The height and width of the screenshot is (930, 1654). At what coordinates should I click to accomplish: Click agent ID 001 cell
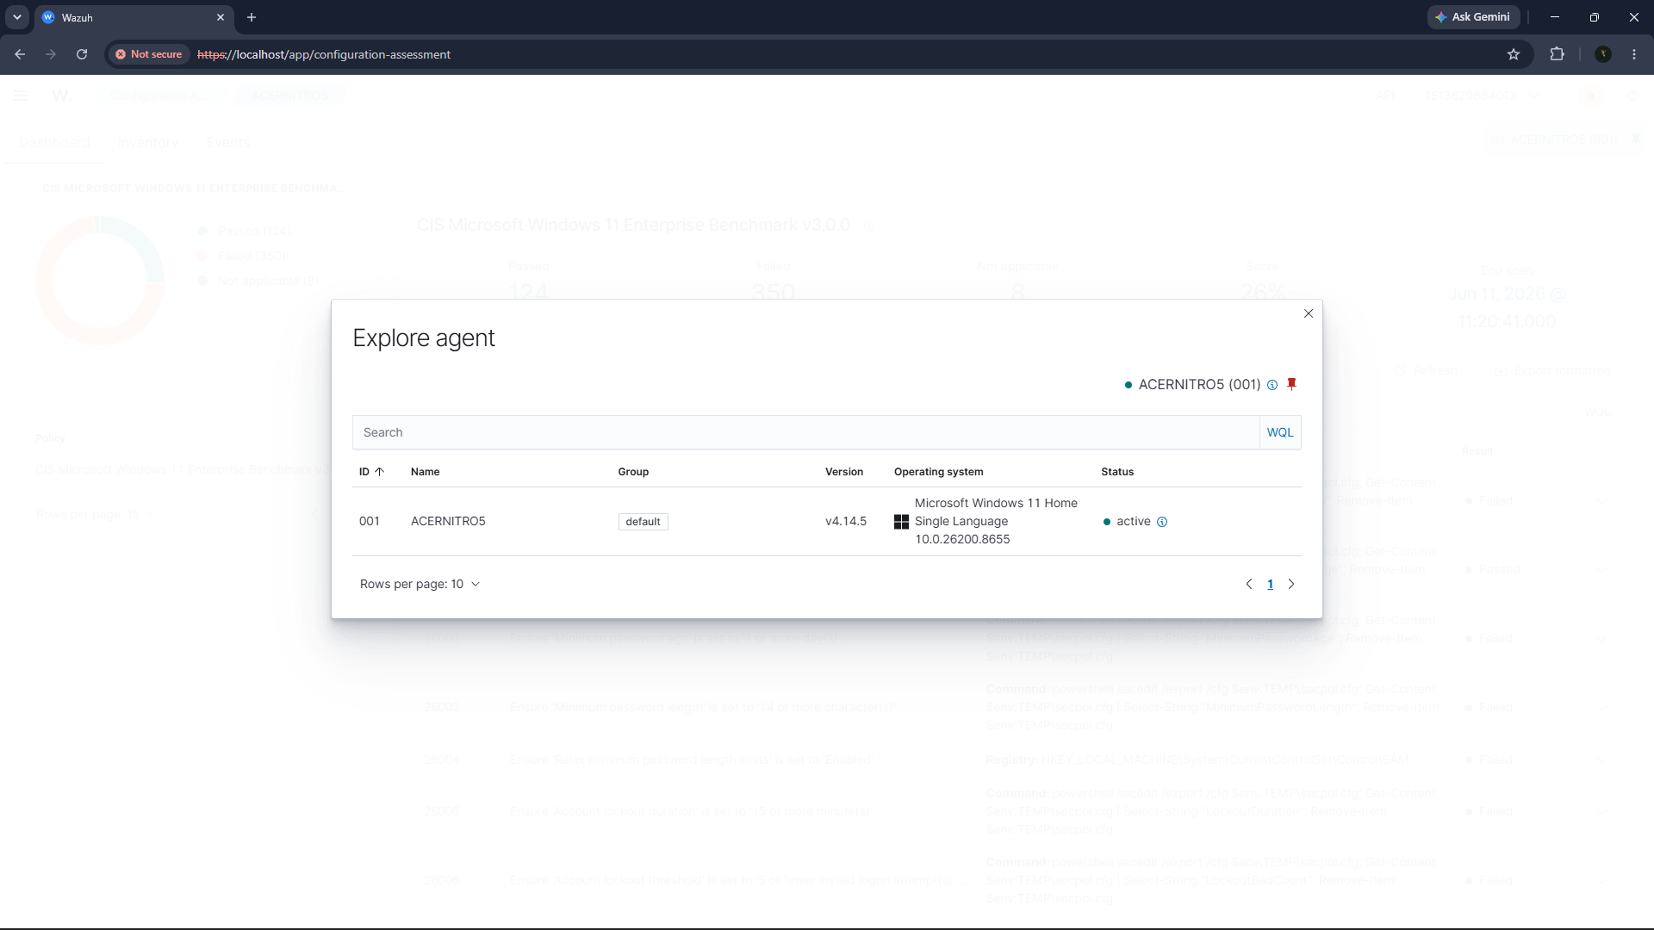click(x=370, y=522)
